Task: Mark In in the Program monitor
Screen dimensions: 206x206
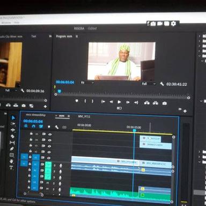Action: (85, 101)
